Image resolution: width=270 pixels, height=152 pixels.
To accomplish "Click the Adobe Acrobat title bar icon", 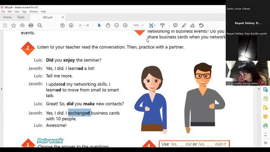I will (x=2, y=7).
